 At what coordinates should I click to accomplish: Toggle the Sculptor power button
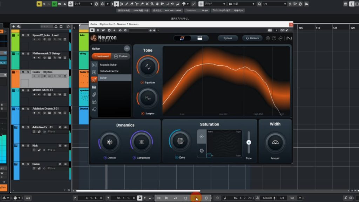point(142,114)
